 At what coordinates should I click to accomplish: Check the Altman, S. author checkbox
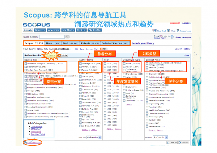pyautogui.click(x=80, y=67)
